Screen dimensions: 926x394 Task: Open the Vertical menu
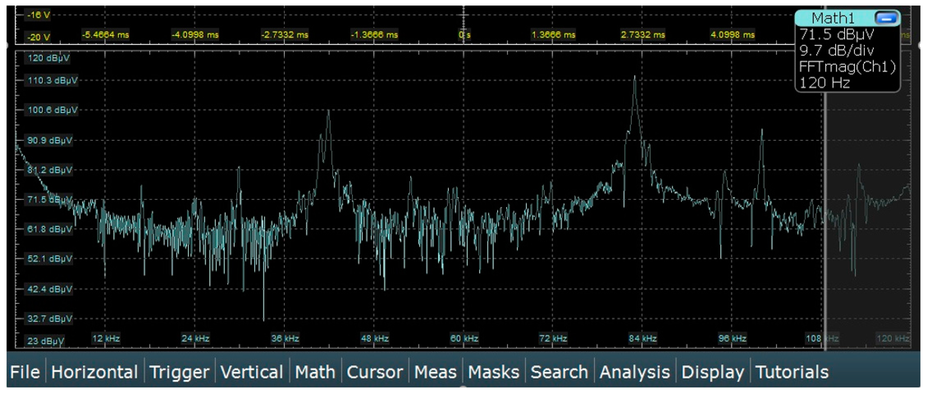[x=252, y=372]
